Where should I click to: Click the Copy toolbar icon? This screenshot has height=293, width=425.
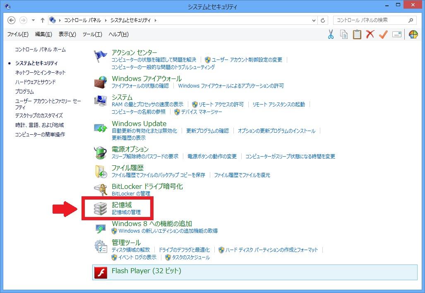click(x=344, y=34)
